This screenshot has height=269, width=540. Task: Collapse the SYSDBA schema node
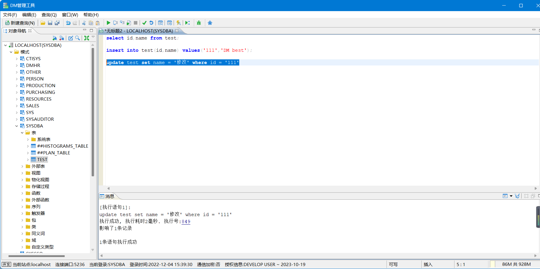coord(17,126)
